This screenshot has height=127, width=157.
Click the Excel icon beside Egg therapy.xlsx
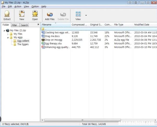pyautogui.click(x=43, y=43)
